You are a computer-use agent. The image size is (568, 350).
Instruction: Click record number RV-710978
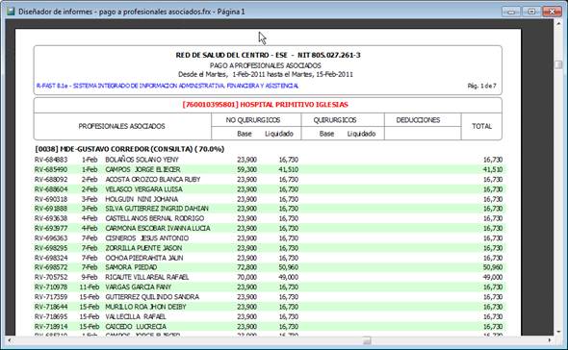(x=51, y=287)
